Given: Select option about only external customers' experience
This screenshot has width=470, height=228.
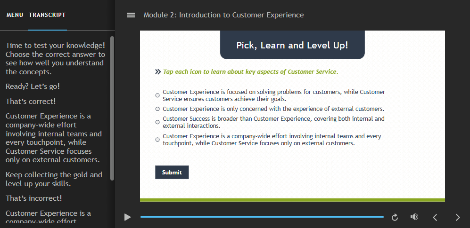Looking at the screenshot, I should tap(157, 109).
